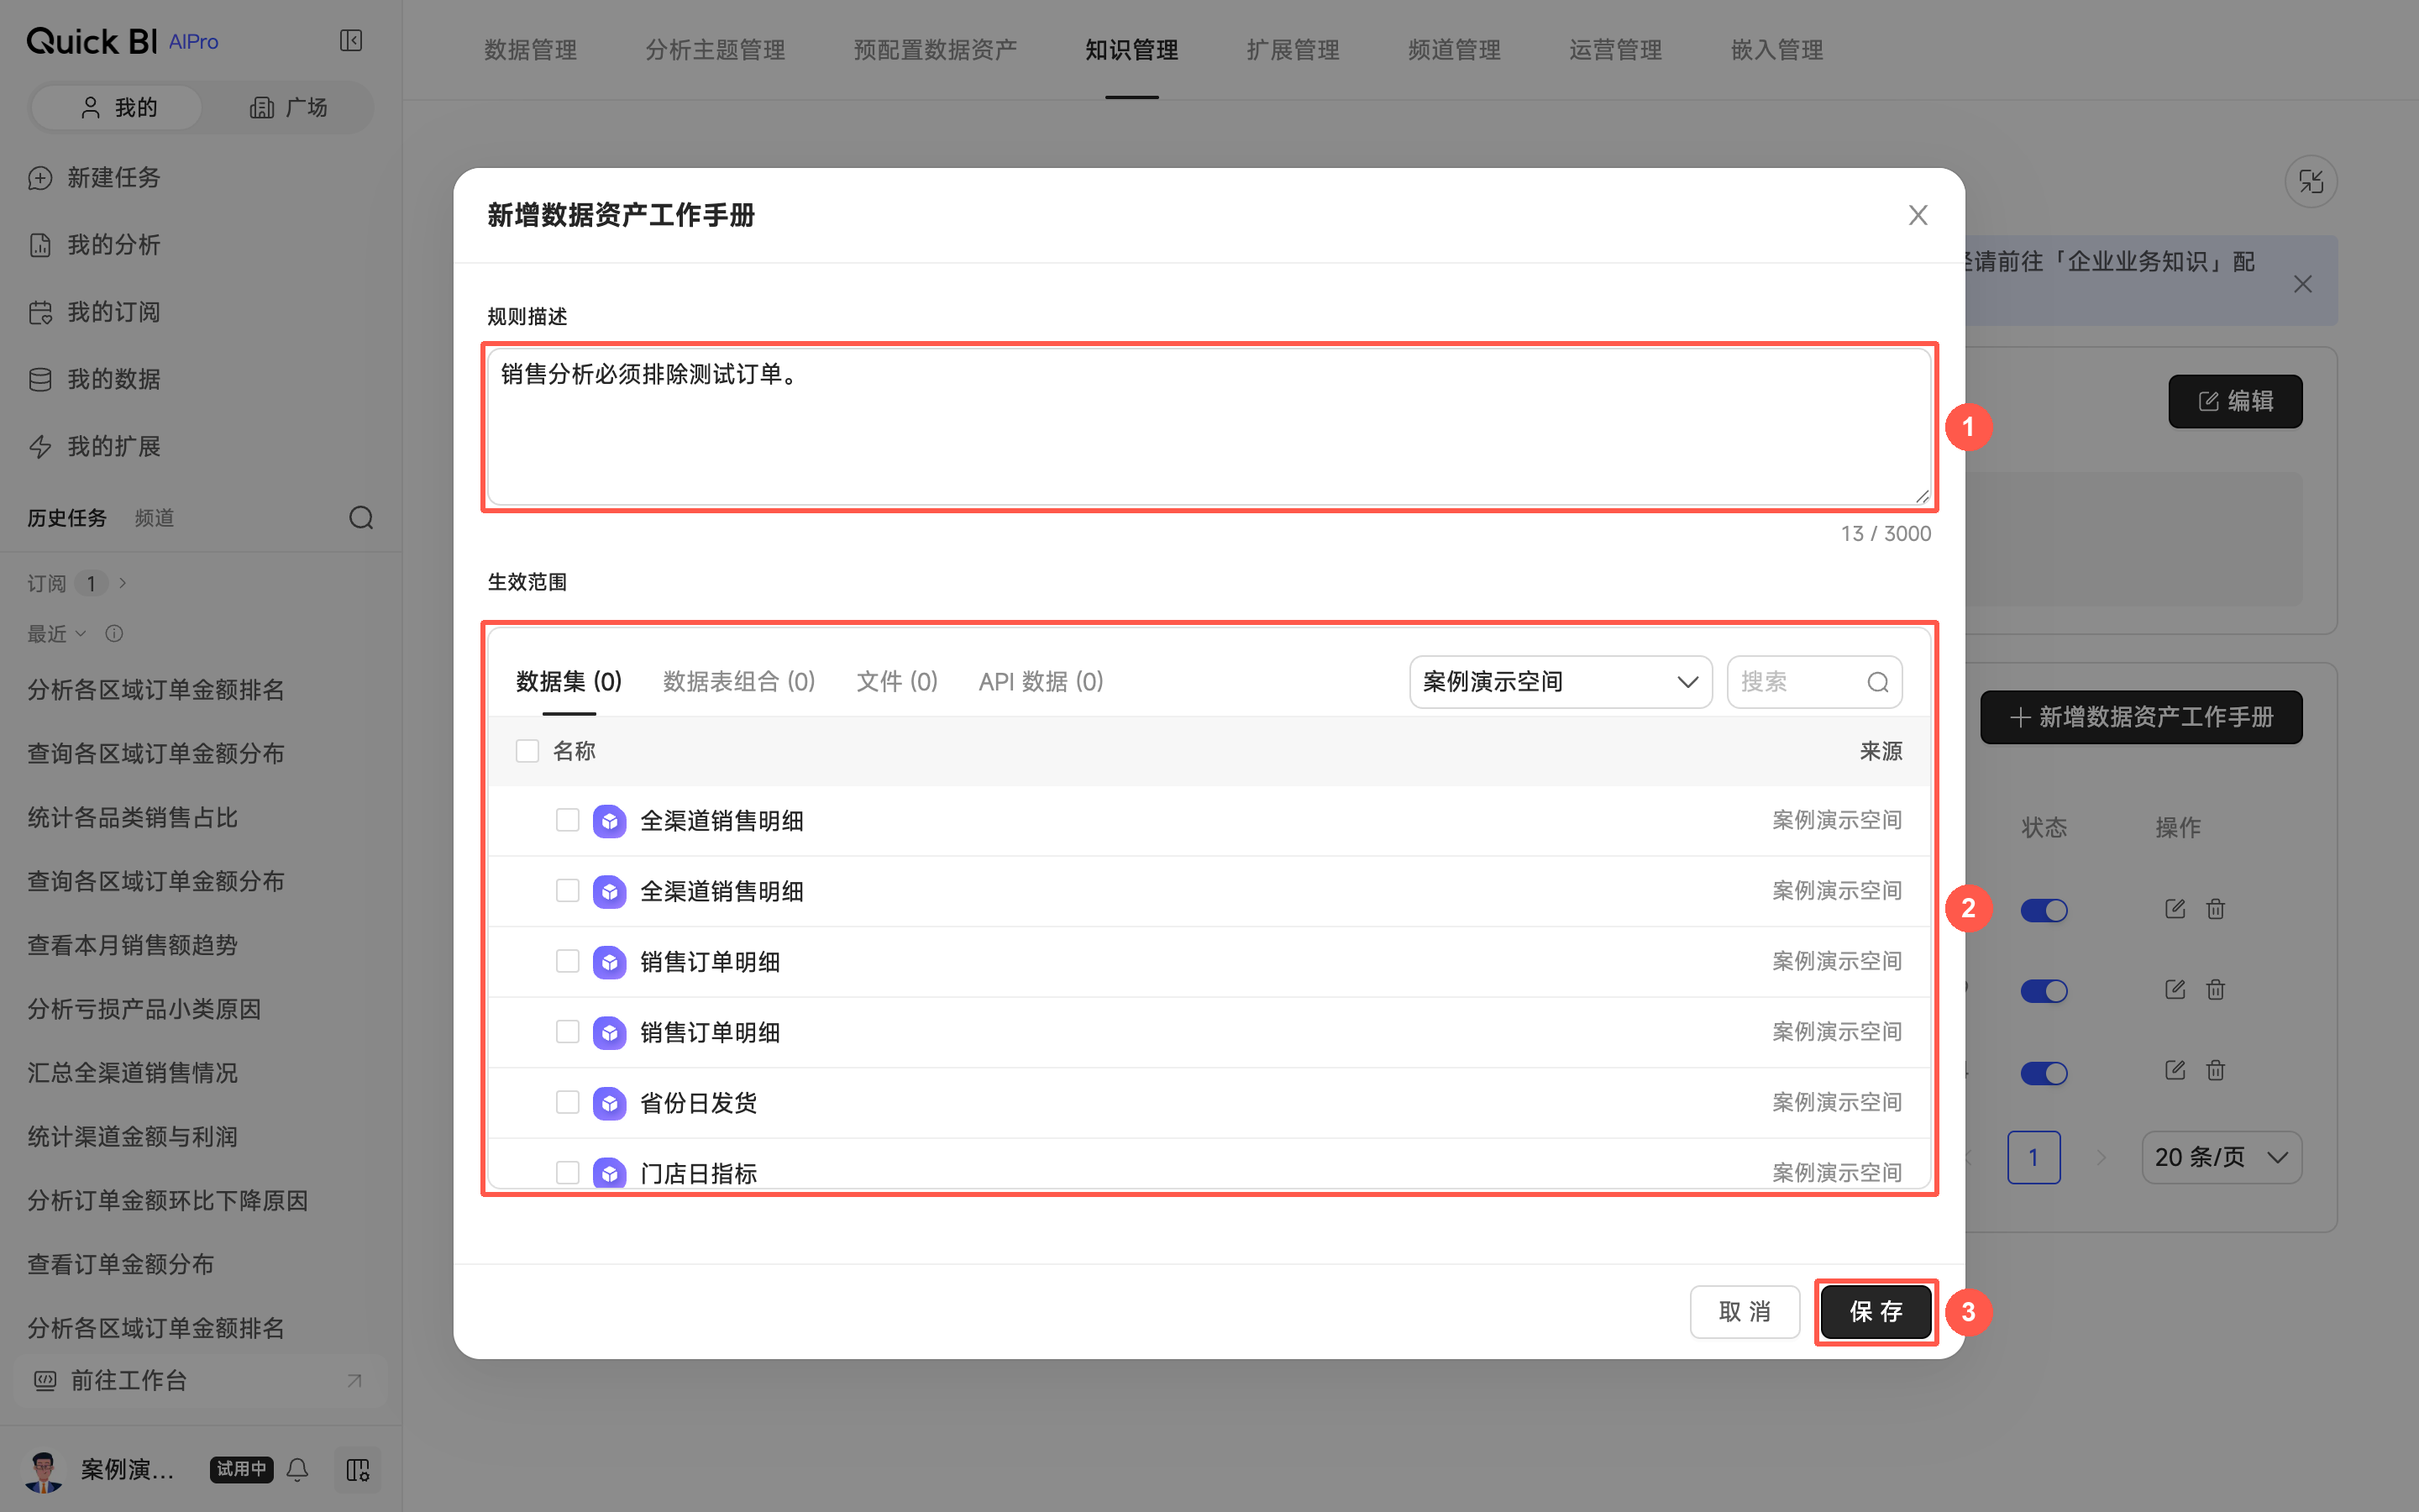
Task: Click the 编辑 button behind the dialog
Action: coord(2235,401)
